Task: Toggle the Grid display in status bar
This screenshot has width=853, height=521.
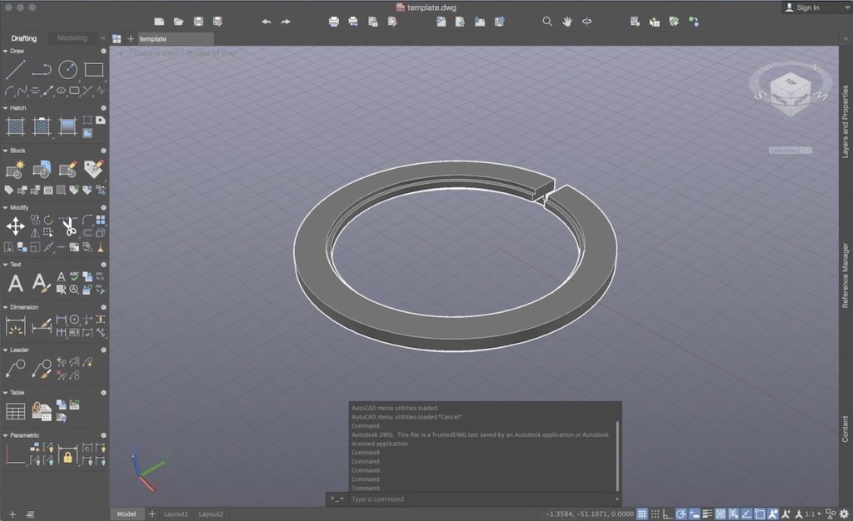Action: coord(642,514)
